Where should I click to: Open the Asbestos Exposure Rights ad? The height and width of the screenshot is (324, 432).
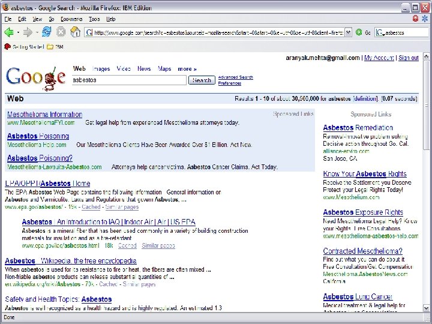[363, 212]
